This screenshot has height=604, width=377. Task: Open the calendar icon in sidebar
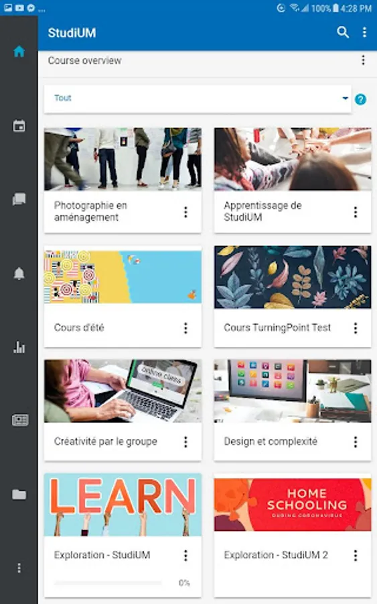19,125
